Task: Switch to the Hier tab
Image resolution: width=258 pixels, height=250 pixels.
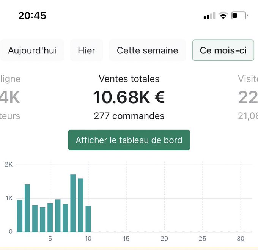Action: tap(87, 50)
